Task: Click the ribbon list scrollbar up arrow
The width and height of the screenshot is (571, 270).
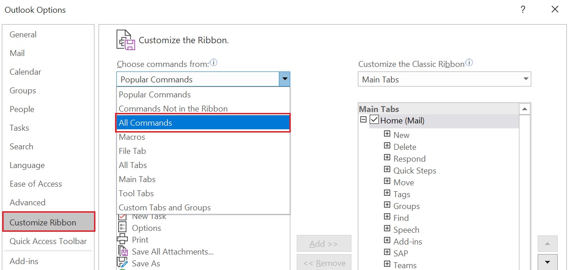Action: (x=524, y=109)
